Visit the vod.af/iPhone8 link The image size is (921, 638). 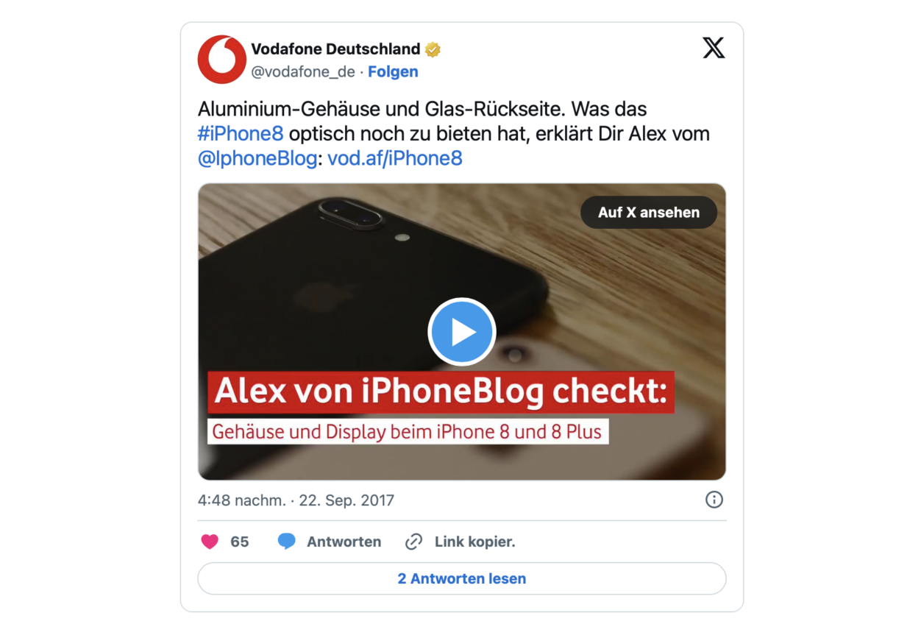click(x=395, y=158)
